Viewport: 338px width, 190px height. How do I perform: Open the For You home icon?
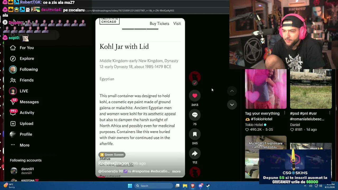coord(13,48)
